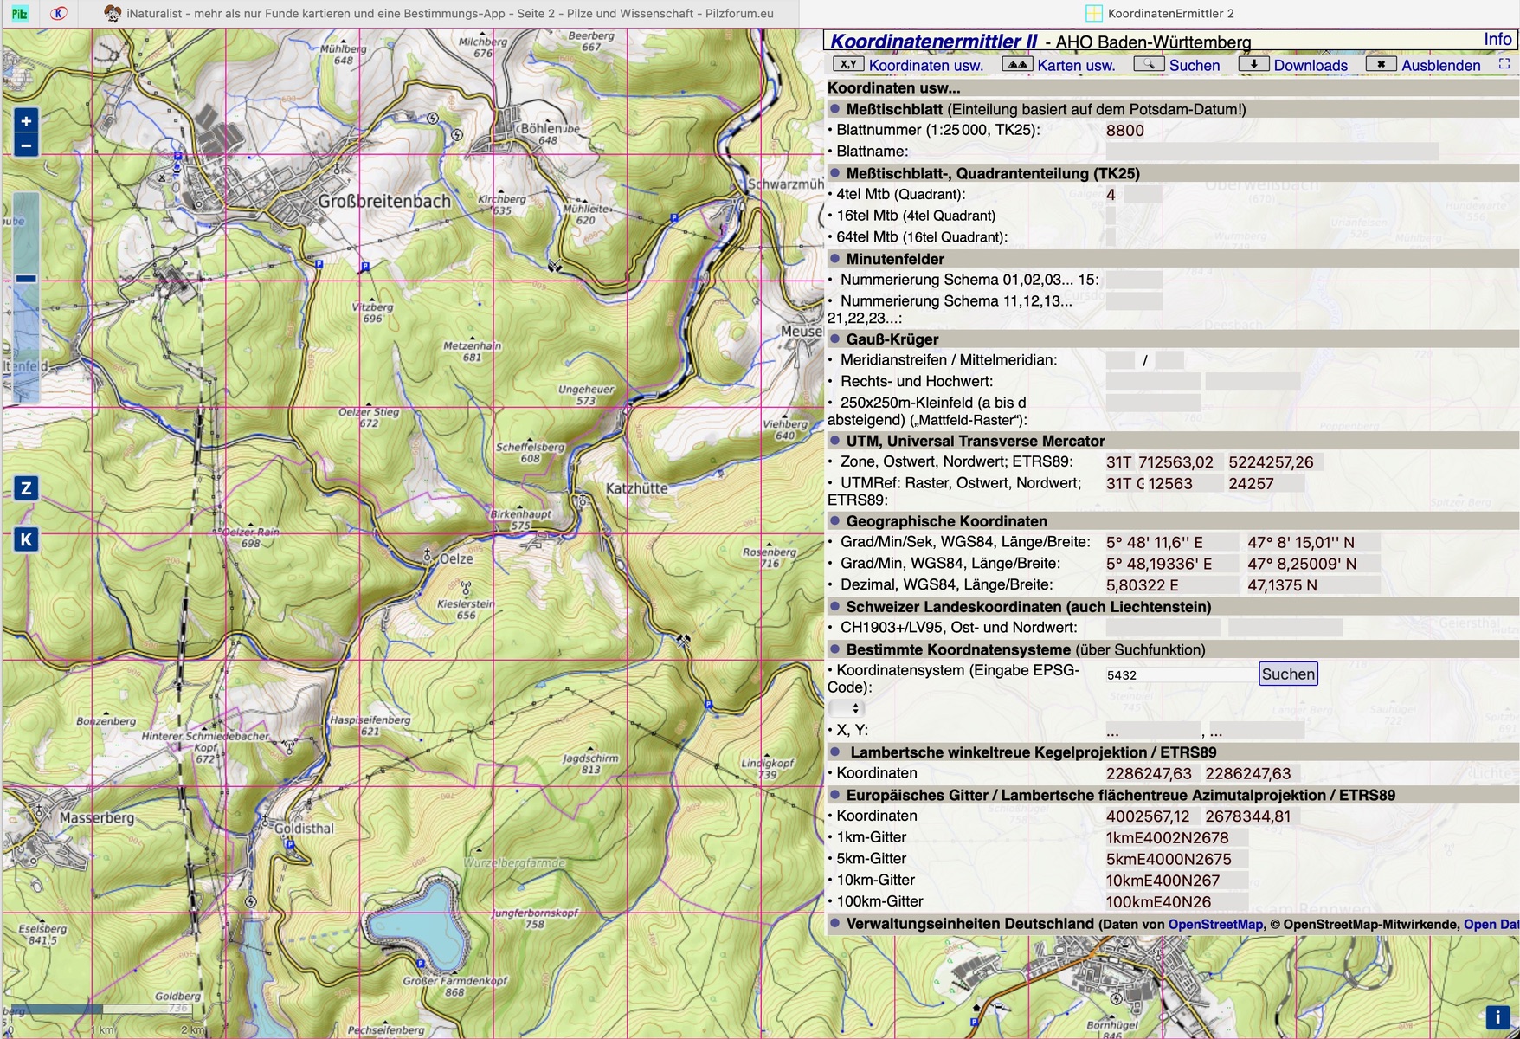This screenshot has height=1039, width=1520.
Task: Click the K button on map
Action: point(26,539)
